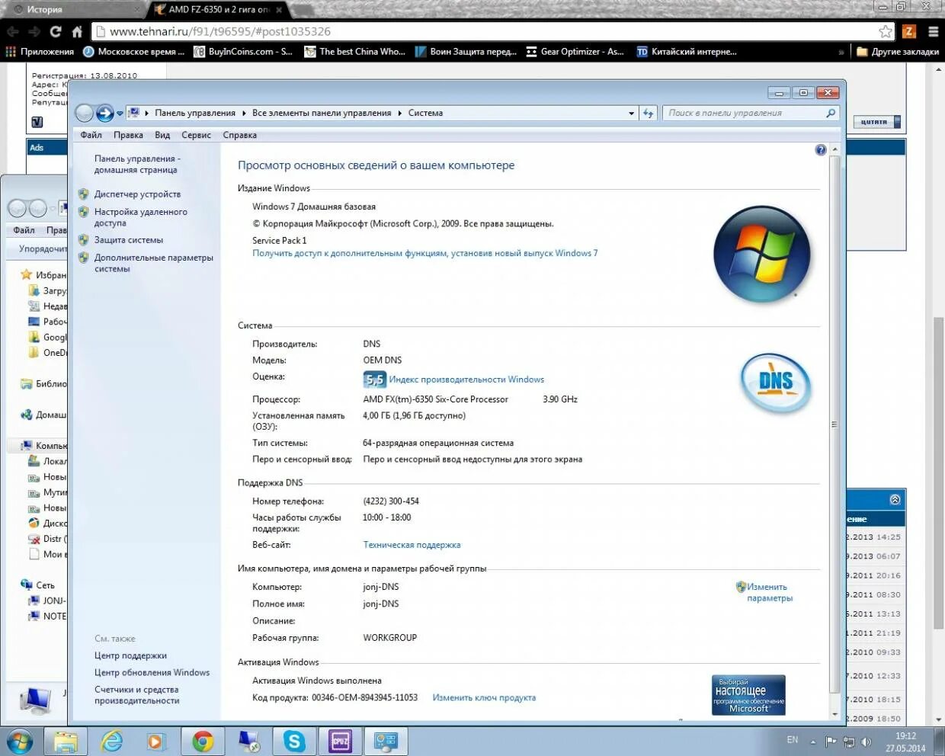Click the link to get more Windows 7 features

(x=425, y=253)
